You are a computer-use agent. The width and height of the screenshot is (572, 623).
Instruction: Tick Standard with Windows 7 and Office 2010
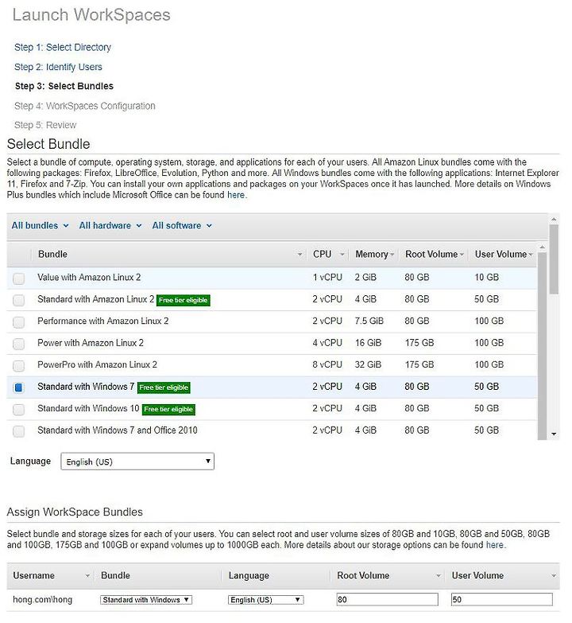[x=18, y=431]
